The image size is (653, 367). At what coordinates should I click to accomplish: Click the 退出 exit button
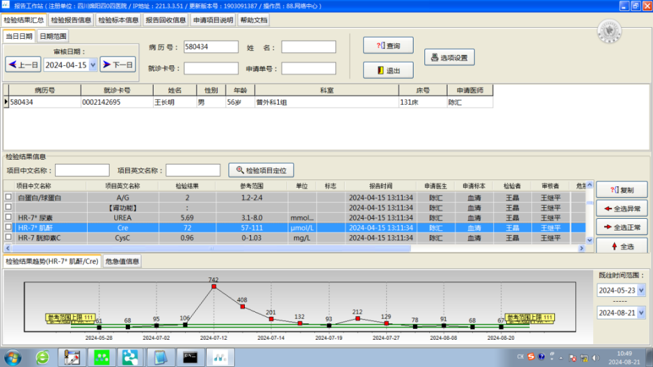388,70
